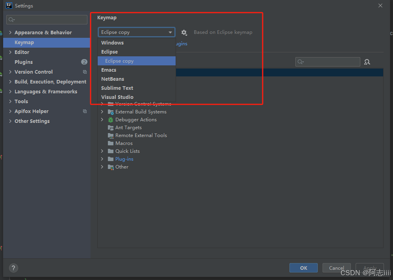The height and width of the screenshot is (280, 393).
Task: Click the Remote External Tools folder icon
Action: [111, 135]
